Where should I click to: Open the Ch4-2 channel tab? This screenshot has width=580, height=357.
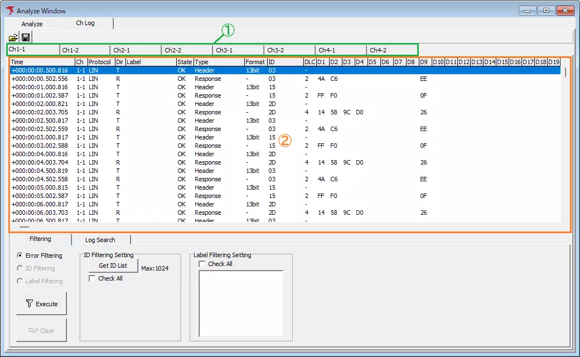click(392, 50)
